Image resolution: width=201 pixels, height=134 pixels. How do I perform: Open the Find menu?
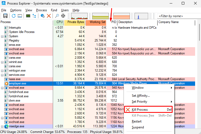tap(54, 10)
